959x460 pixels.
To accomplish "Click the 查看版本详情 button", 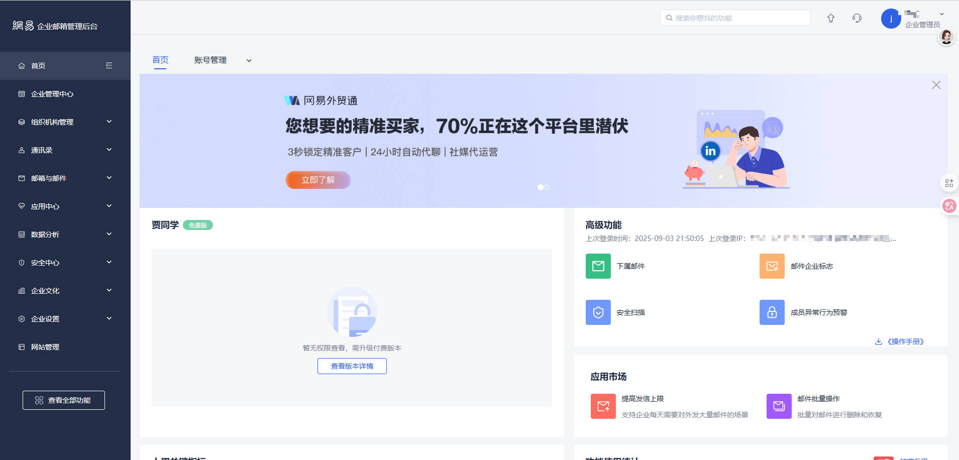I will click(x=352, y=366).
